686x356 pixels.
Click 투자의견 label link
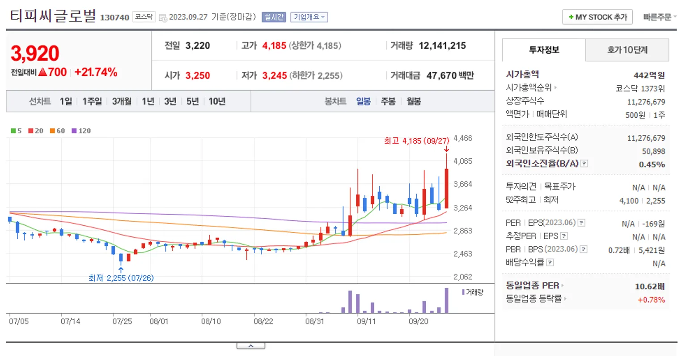(x=521, y=186)
